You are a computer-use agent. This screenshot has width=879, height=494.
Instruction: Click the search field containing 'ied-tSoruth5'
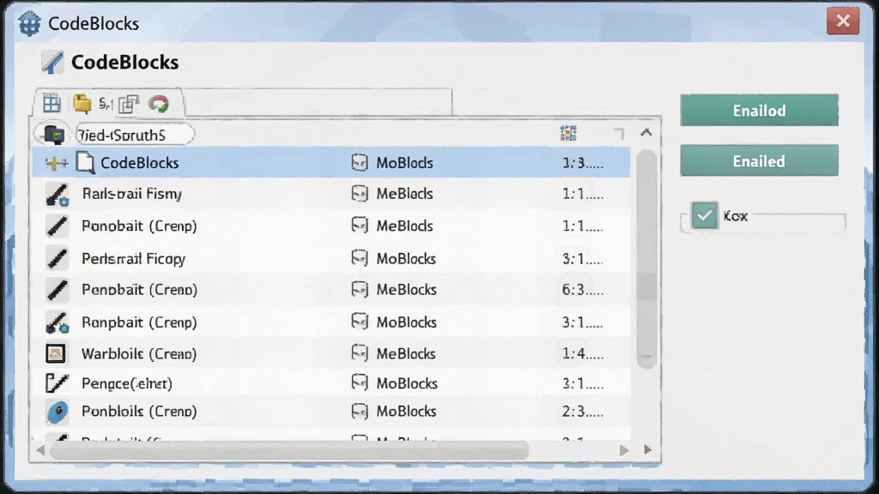(135, 135)
